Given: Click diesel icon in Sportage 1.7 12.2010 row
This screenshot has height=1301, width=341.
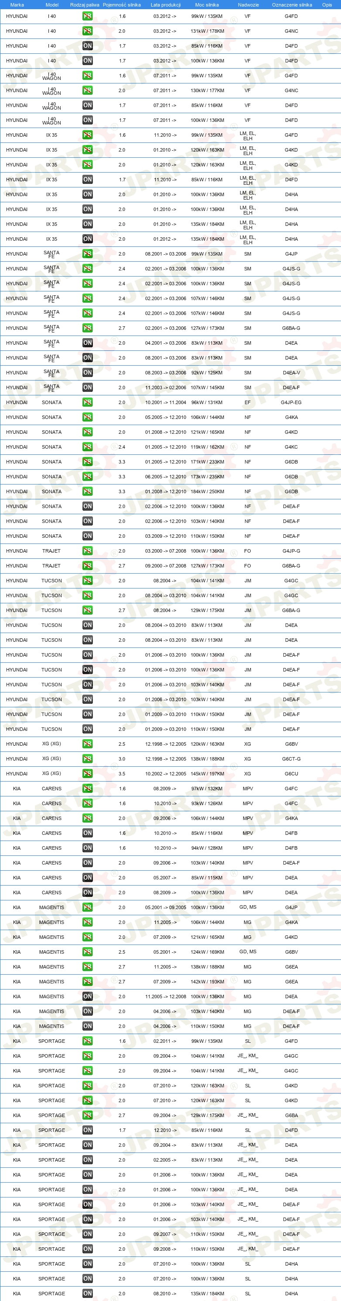Looking at the screenshot, I should (87, 1130).
